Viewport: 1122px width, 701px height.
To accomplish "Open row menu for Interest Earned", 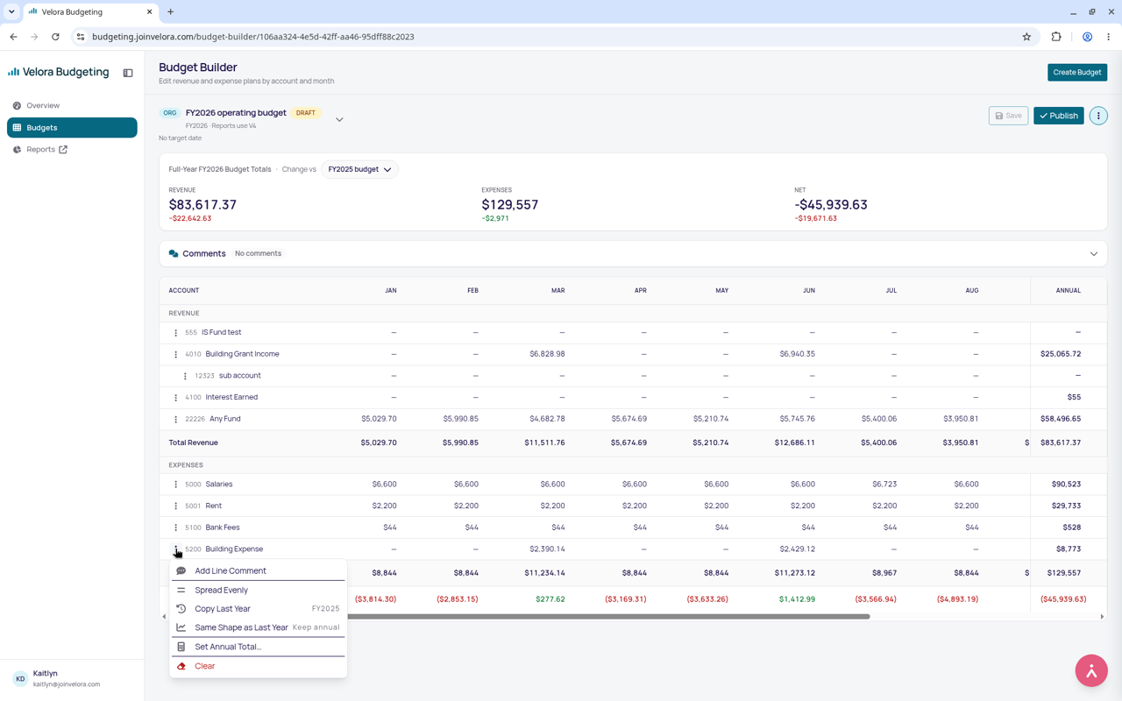I will pyautogui.click(x=175, y=398).
